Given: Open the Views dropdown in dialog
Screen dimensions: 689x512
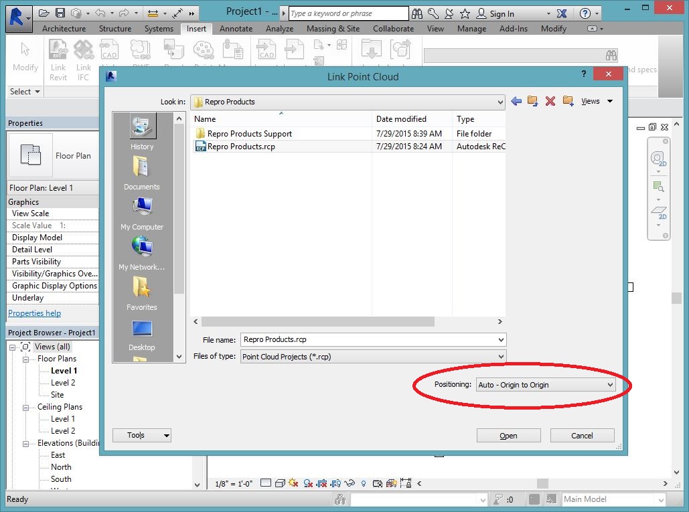Looking at the screenshot, I should pyautogui.click(x=597, y=102).
